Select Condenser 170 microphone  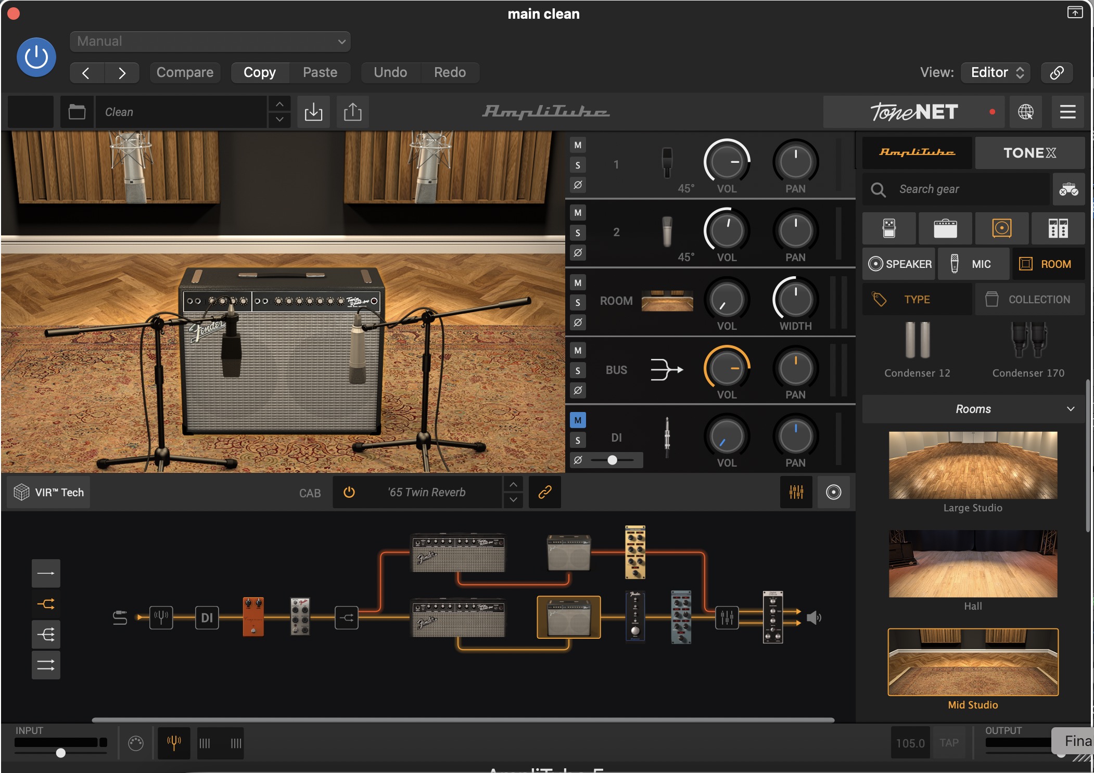click(1028, 350)
